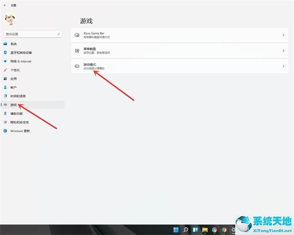The width and height of the screenshot is (294, 235).
Task: Switch to Google Chrome on the taskbar
Action: [x=224, y=230]
